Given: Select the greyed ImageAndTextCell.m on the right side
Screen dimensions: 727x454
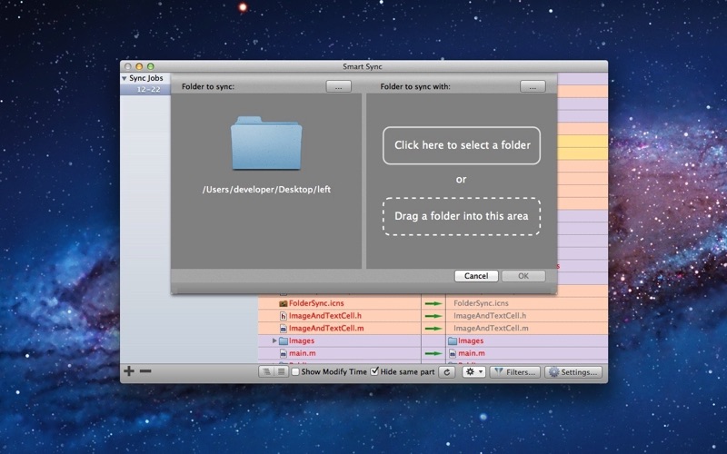Looking at the screenshot, I should pos(491,329).
